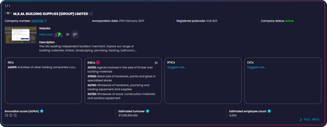327x127 pixels.
Task: Click the SIC code 64209 entry
Action: tap(41, 67)
